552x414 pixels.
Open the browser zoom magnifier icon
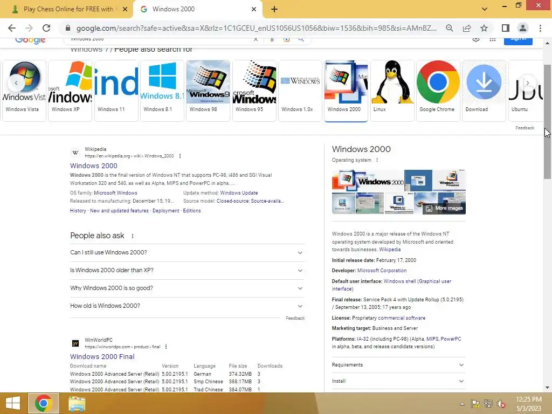coord(449,28)
